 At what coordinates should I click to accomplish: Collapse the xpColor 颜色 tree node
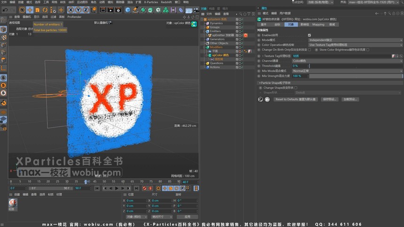pos(206,55)
